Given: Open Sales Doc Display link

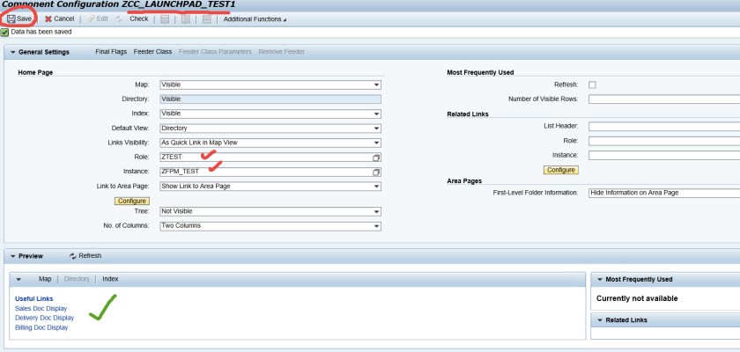Looking at the screenshot, I should click(41, 309).
